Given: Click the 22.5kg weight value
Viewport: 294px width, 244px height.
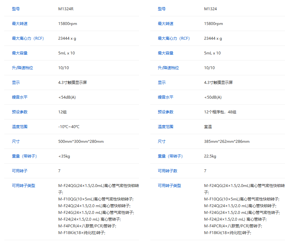Looking at the screenshot, I should (210, 156).
